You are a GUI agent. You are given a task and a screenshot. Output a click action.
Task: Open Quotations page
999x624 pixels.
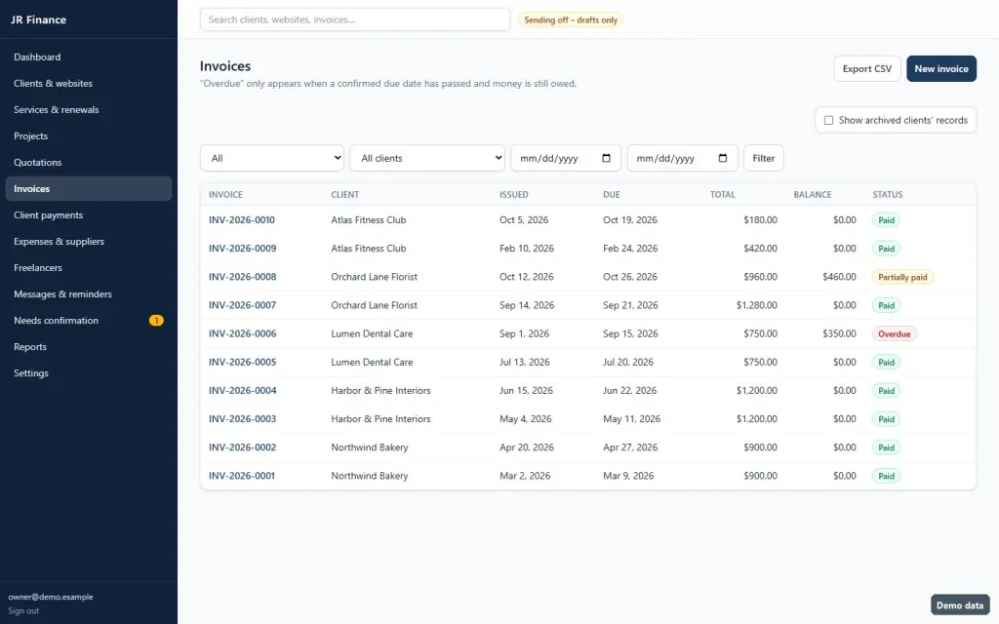(89, 163)
